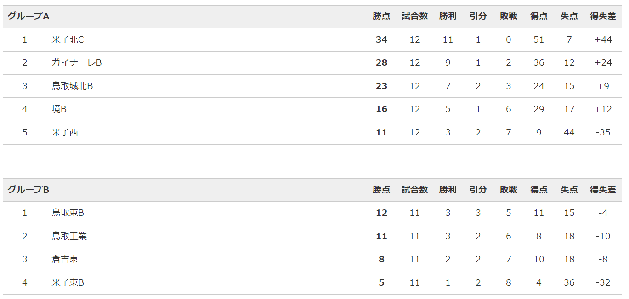Viewport: 629px width, 299px height.
Task: Click 試合数 column header in Group A
Action: point(414,17)
